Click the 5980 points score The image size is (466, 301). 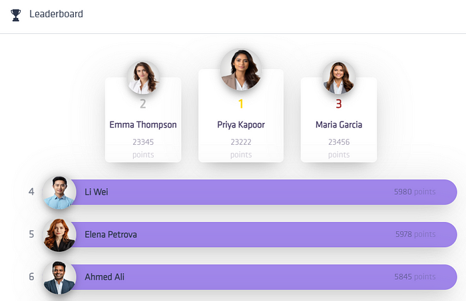pos(415,192)
